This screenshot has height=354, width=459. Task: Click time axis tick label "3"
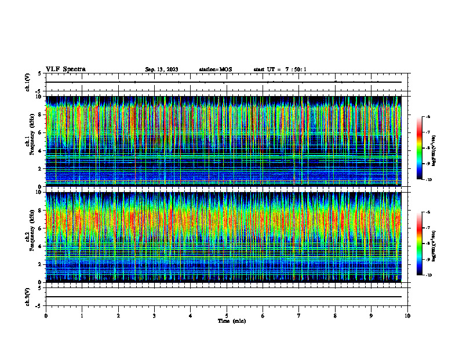pos(154,316)
